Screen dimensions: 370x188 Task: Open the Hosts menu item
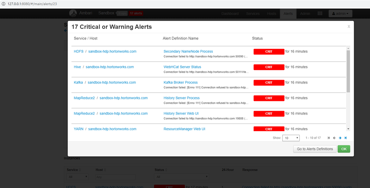pyautogui.click(x=271, y=14)
